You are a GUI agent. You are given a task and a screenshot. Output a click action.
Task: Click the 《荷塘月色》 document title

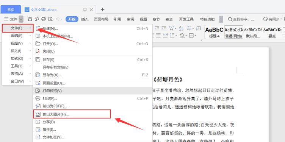[x=168, y=80]
